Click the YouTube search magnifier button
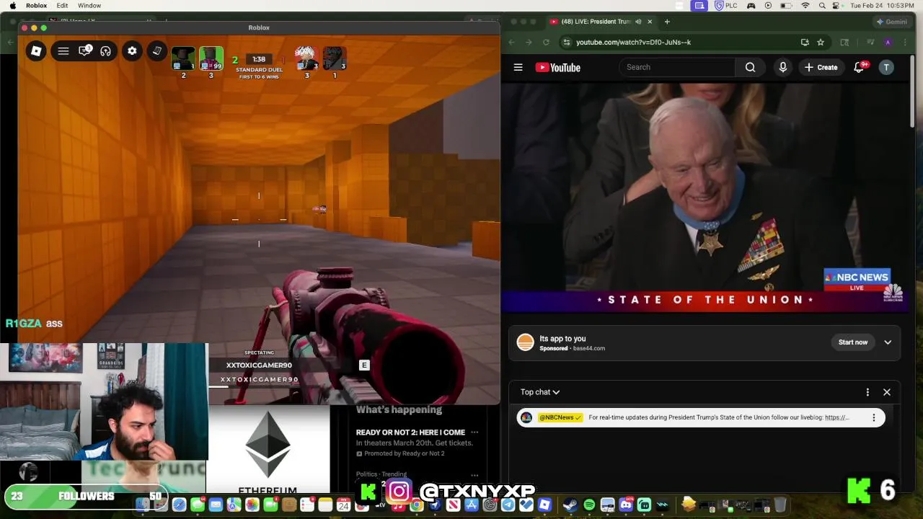 (751, 67)
